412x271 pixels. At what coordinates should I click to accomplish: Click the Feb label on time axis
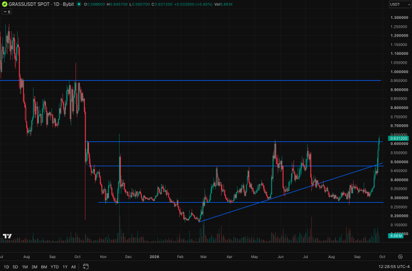tap(180, 256)
